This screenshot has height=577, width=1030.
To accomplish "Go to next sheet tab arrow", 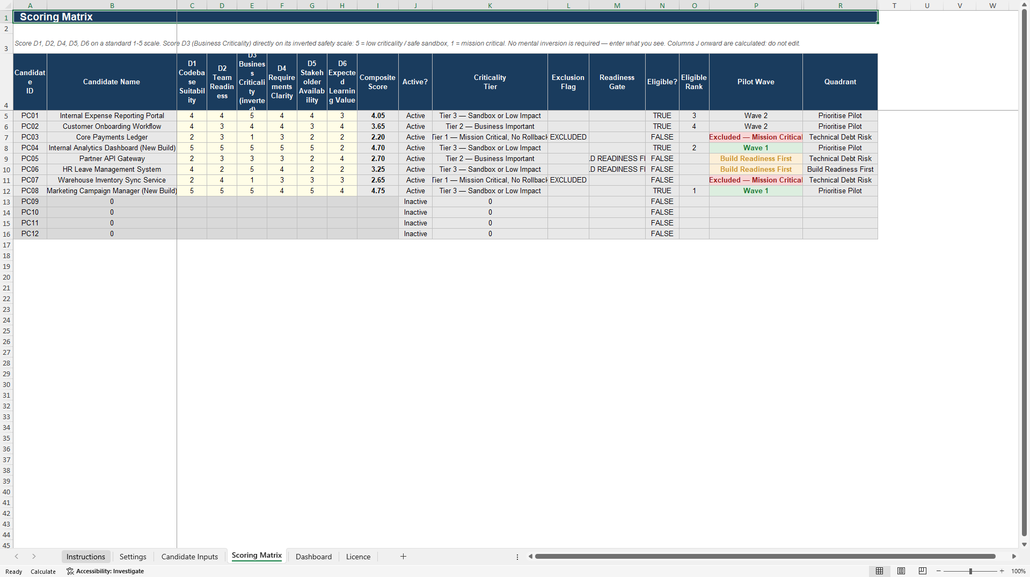I will tap(34, 557).
